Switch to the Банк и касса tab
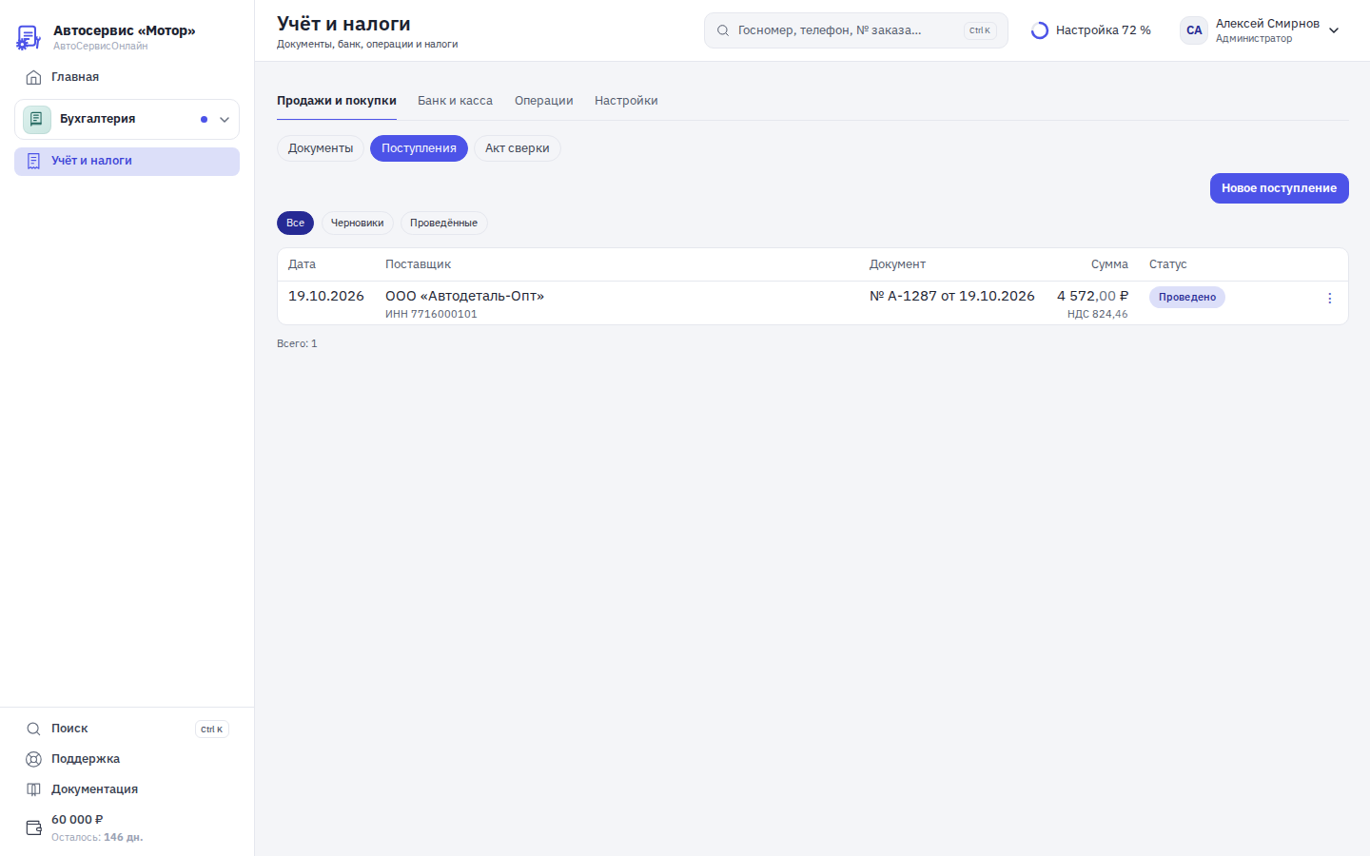 tap(455, 101)
